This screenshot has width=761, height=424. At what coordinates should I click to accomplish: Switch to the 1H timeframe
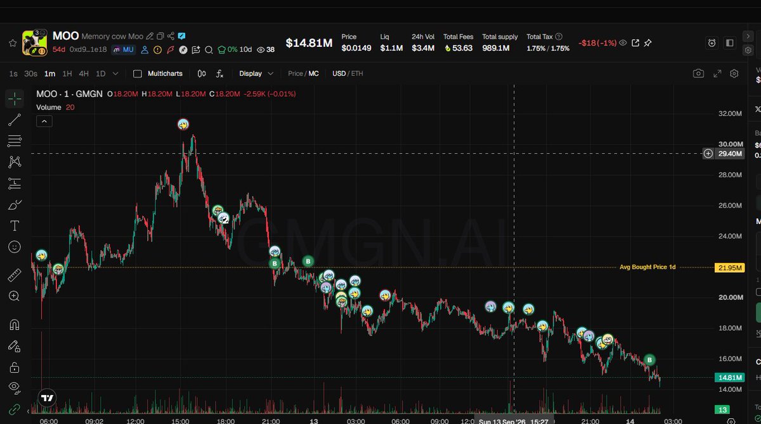coord(67,73)
